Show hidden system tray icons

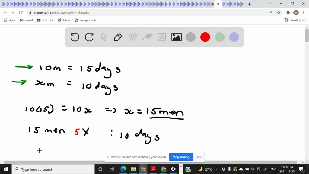(218, 169)
